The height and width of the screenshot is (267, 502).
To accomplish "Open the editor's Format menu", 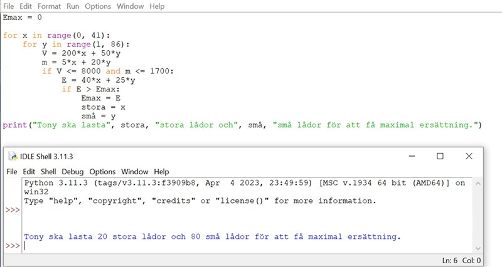I will 49,6.
